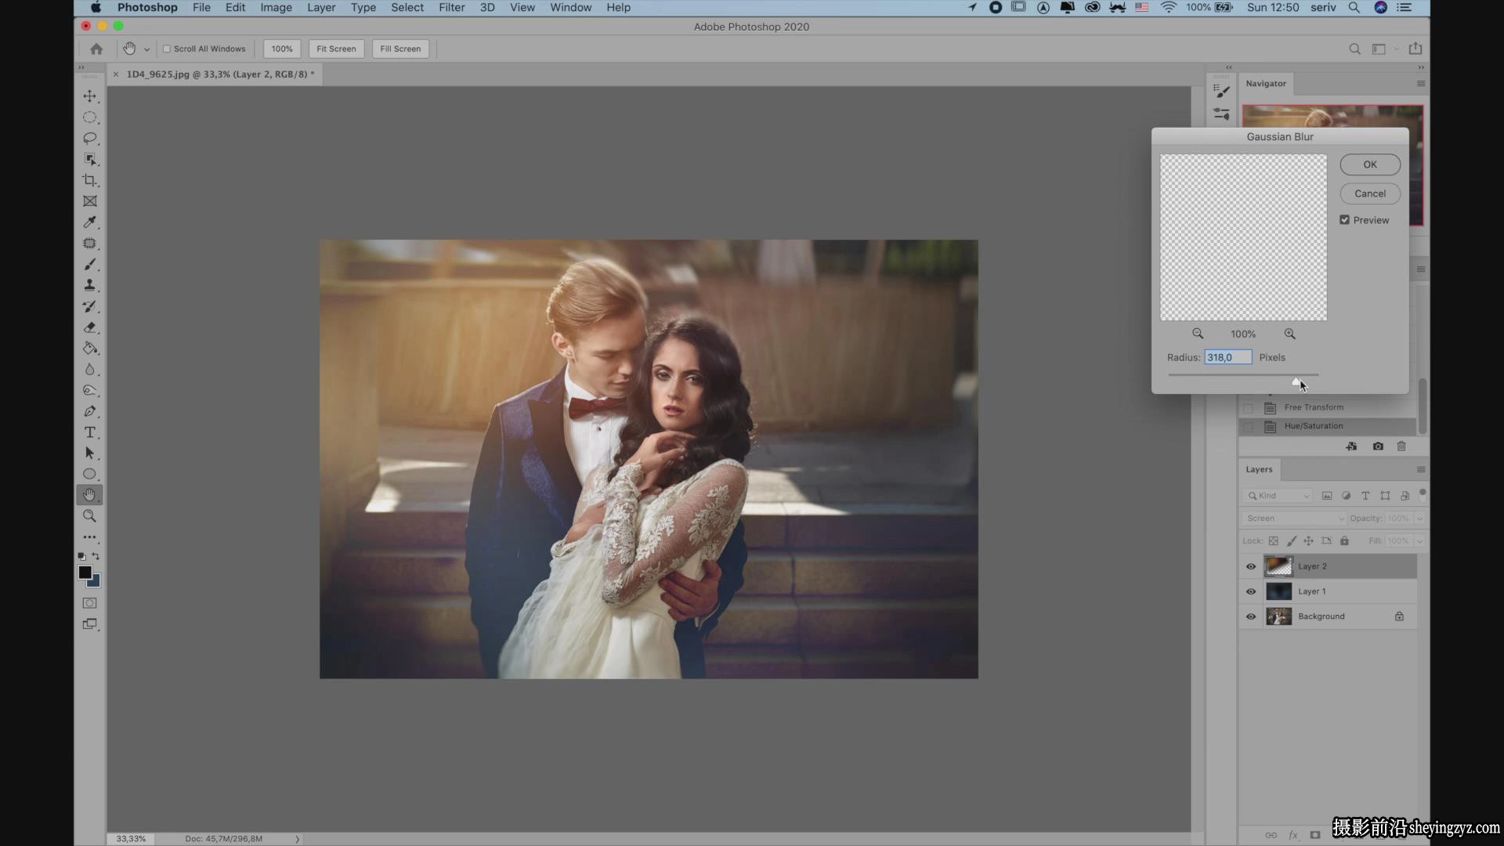Screen dimensions: 1504x846
Task: Select the Frame tool
Action: point(90,201)
